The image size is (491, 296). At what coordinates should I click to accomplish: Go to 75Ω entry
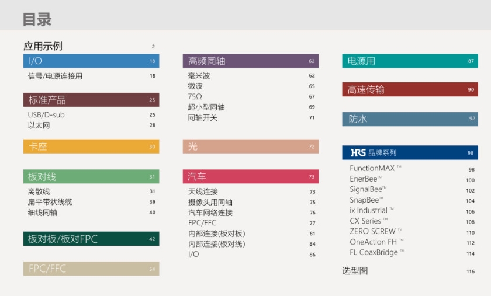click(x=195, y=97)
